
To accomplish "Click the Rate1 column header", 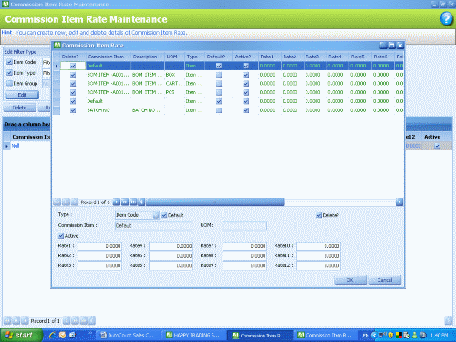I will [x=269, y=57].
